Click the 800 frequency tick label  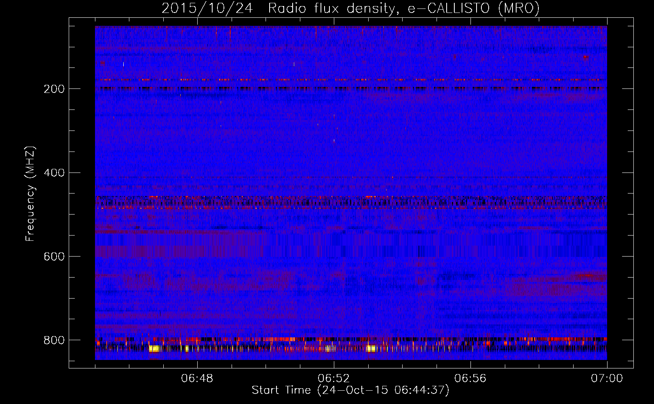click(54, 340)
